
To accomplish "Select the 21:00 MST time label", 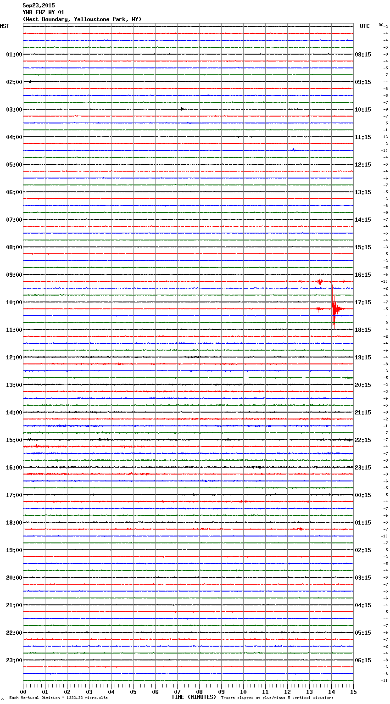I will [x=14, y=605].
